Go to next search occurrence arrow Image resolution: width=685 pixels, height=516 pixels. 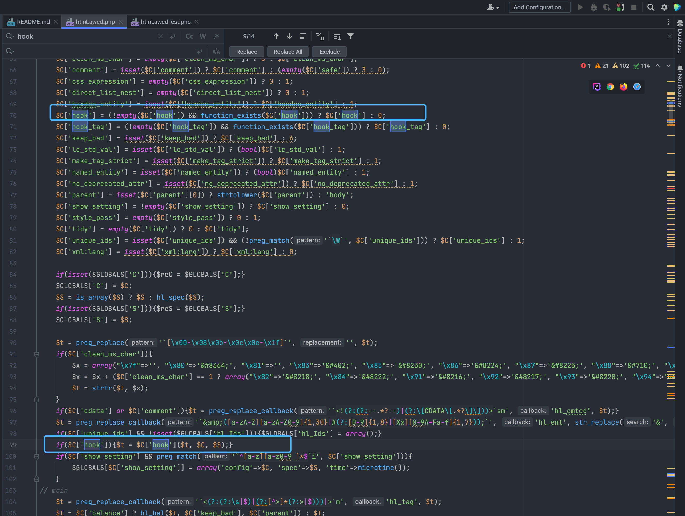pyautogui.click(x=289, y=37)
